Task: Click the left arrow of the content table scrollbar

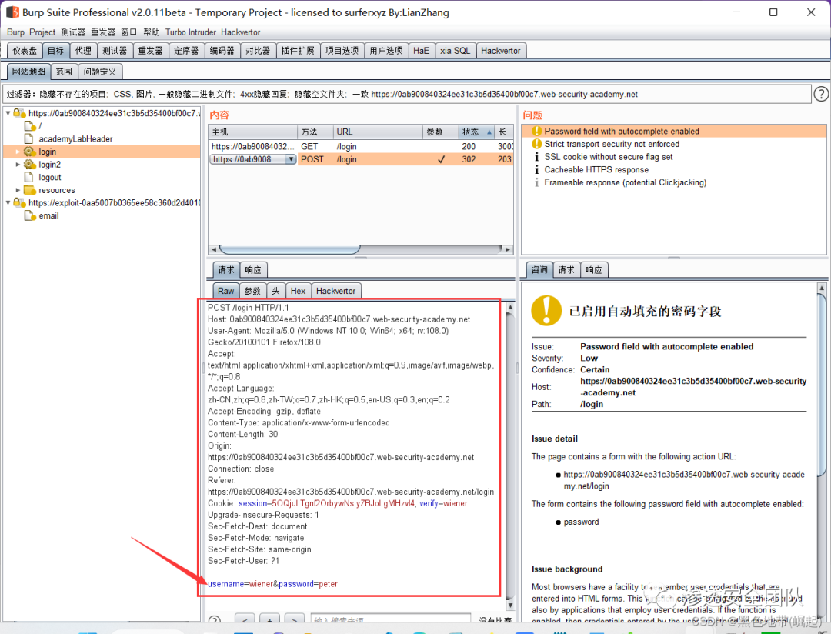Action: coord(214,249)
